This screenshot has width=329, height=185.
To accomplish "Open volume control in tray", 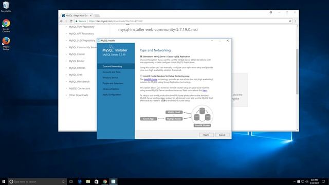I will [307, 181].
